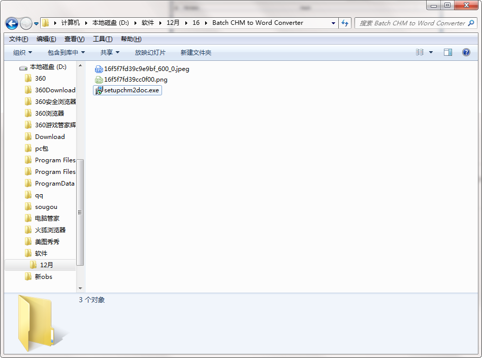Viewport: 482px width, 358px height.
Task: Expand the 包含到库中 dropdown menu
Action: click(x=66, y=52)
